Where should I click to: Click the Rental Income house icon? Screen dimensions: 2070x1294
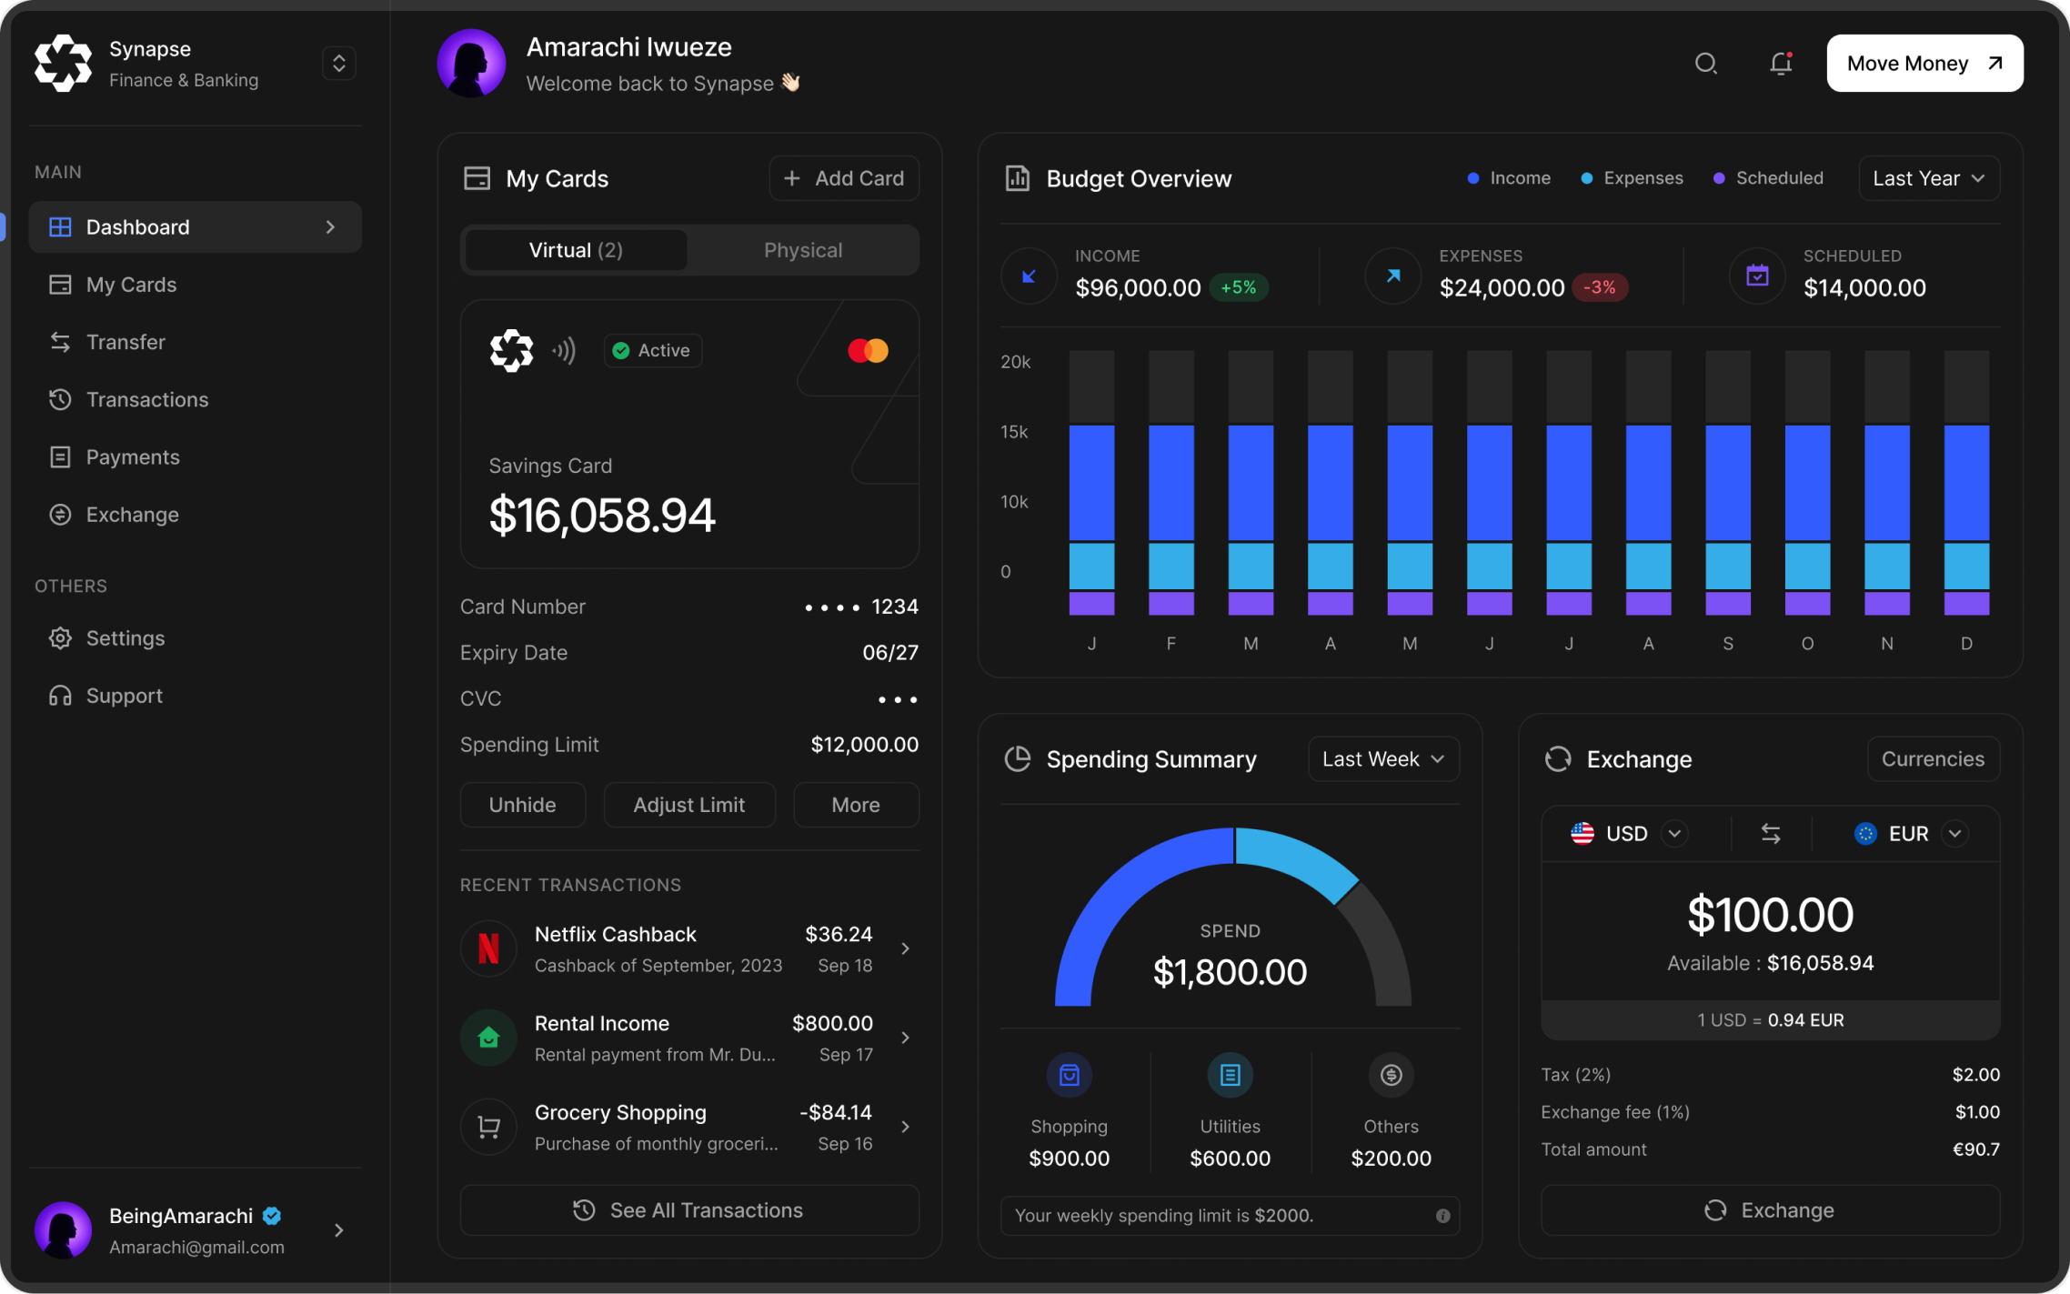[488, 1038]
